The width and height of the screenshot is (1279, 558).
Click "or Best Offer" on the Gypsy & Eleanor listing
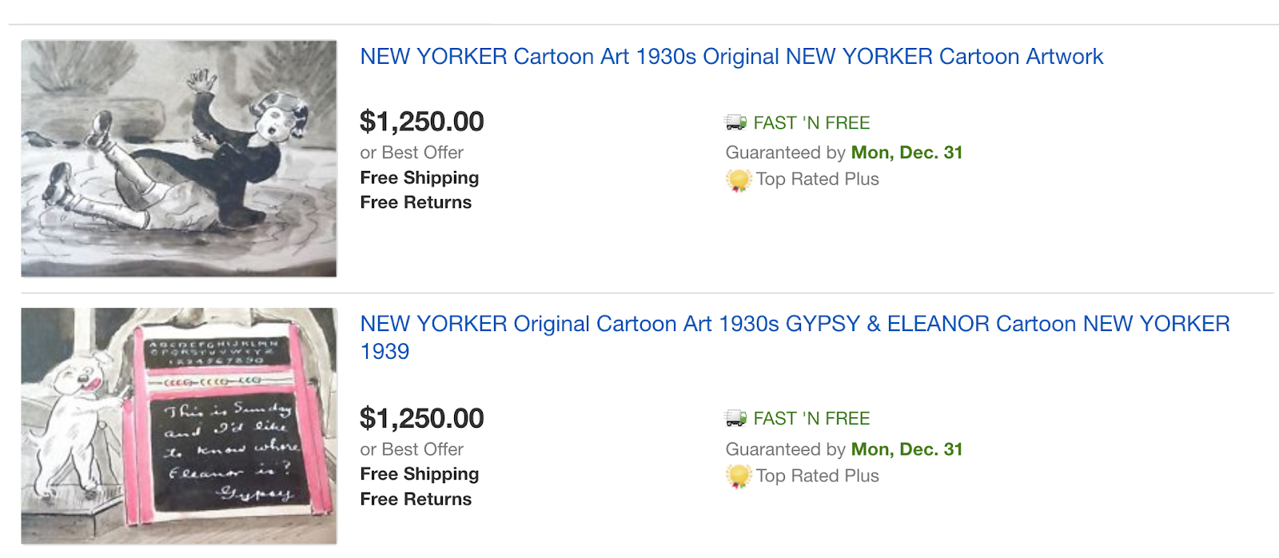click(x=411, y=449)
